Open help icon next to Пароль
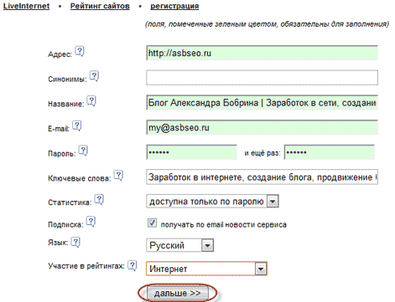This screenshot has width=395, height=302. (83, 151)
